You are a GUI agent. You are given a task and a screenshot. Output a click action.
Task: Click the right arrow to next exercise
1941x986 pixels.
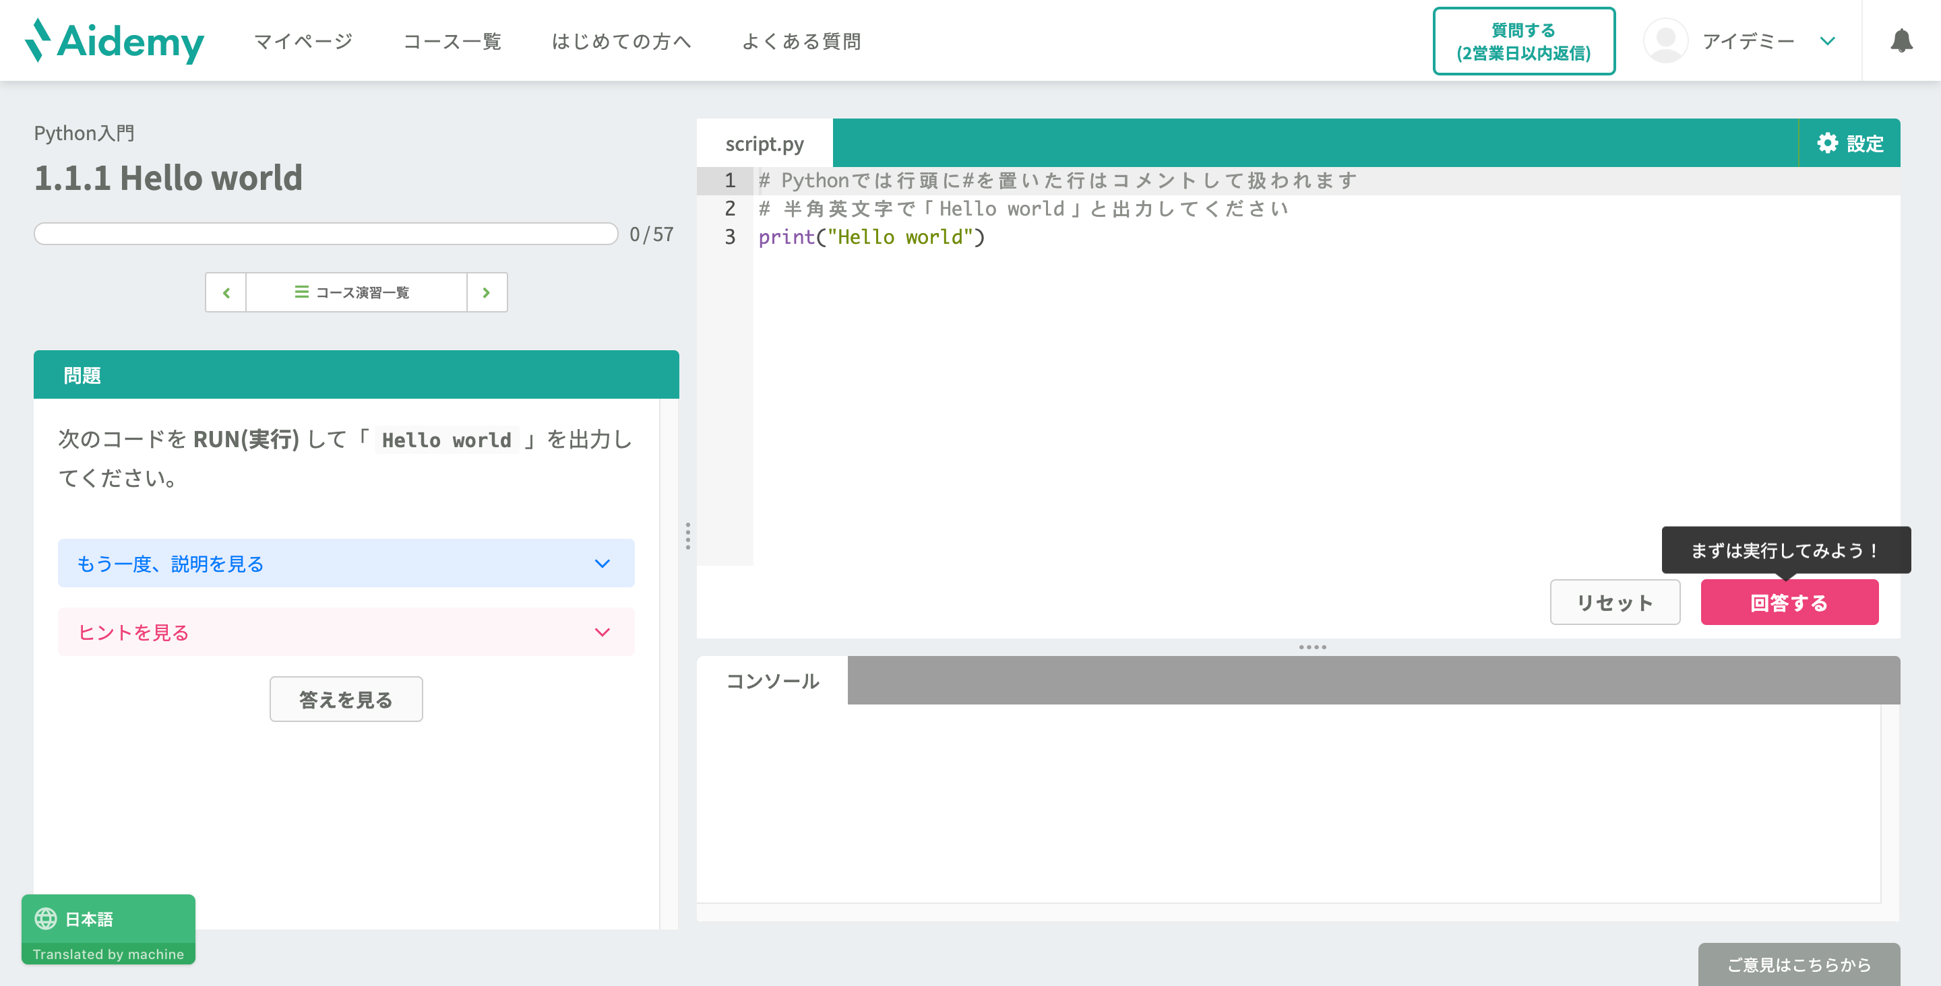pyautogui.click(x=486, y=292)
